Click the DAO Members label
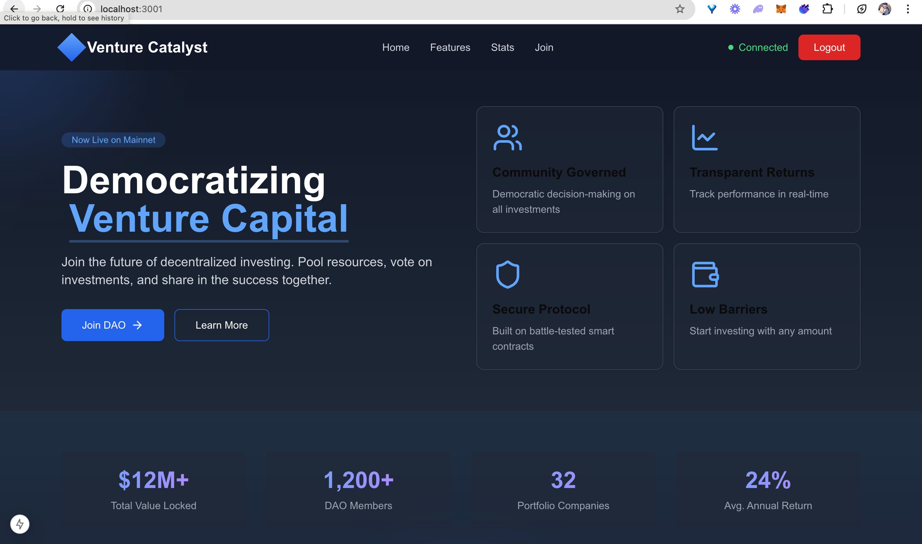This screenshot has width=922, height=544. tap(358, 506)
